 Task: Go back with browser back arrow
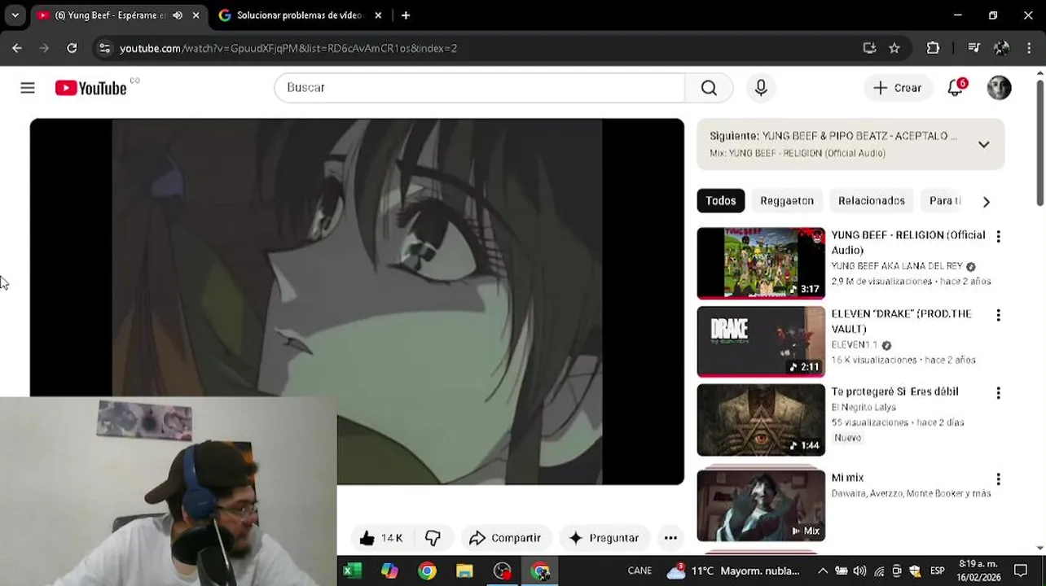point(17,48)
